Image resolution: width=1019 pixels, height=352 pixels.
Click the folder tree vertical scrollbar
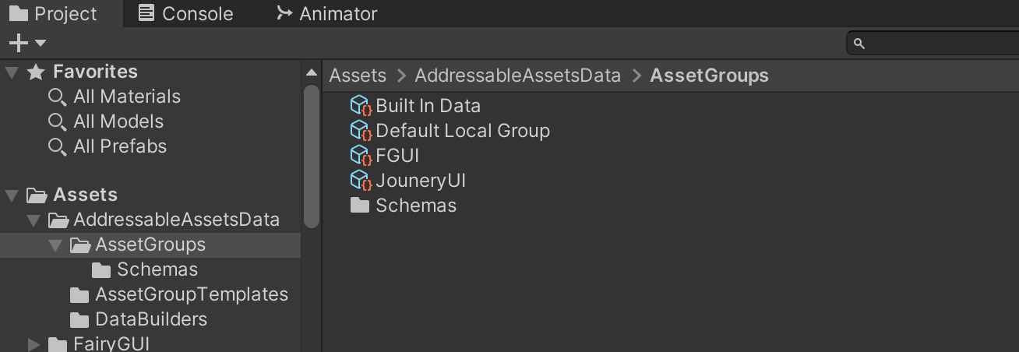pyautogui.click(x=312, y=156)
